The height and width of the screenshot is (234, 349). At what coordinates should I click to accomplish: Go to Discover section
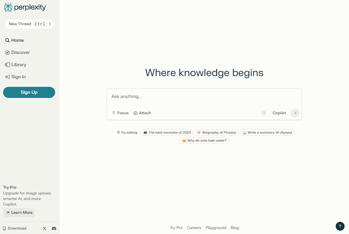point(18,52)
